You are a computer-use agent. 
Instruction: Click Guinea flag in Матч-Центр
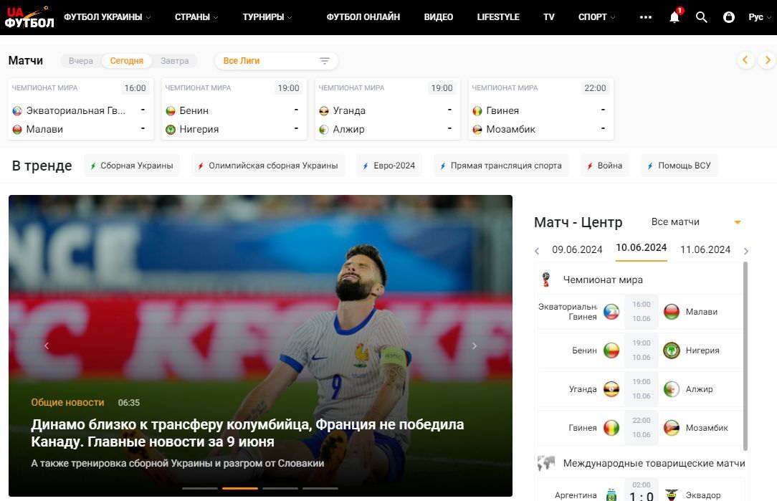[611, 428]
